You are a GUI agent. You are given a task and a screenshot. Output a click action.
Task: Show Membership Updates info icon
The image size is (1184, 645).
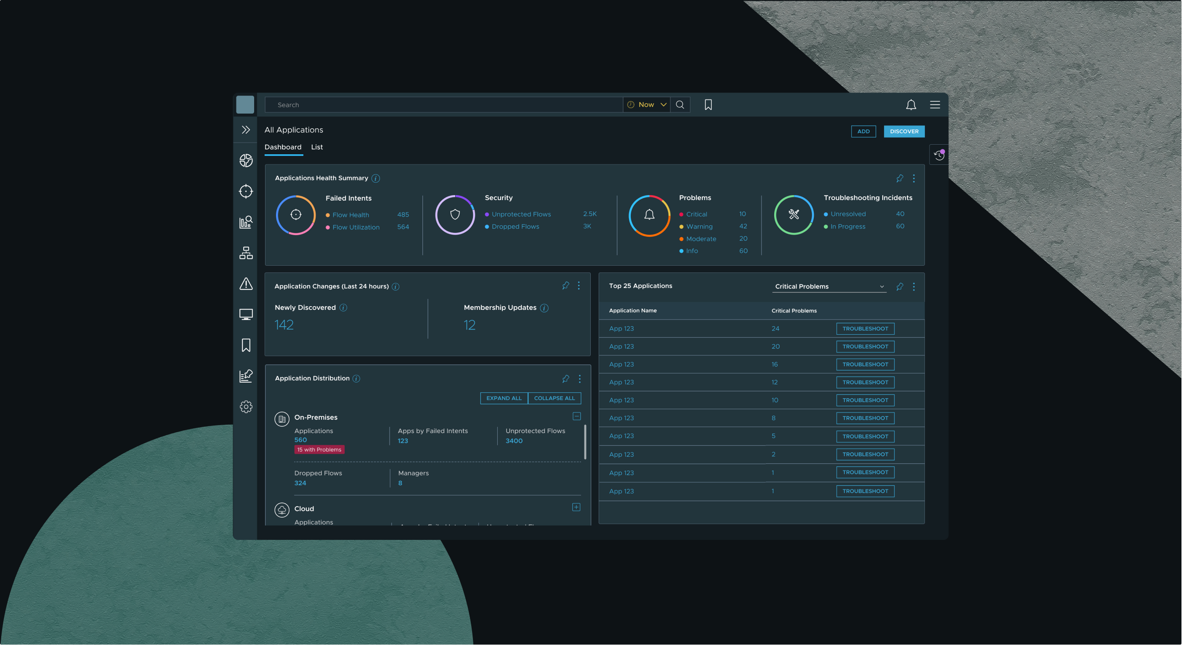(x=544, y=308)
